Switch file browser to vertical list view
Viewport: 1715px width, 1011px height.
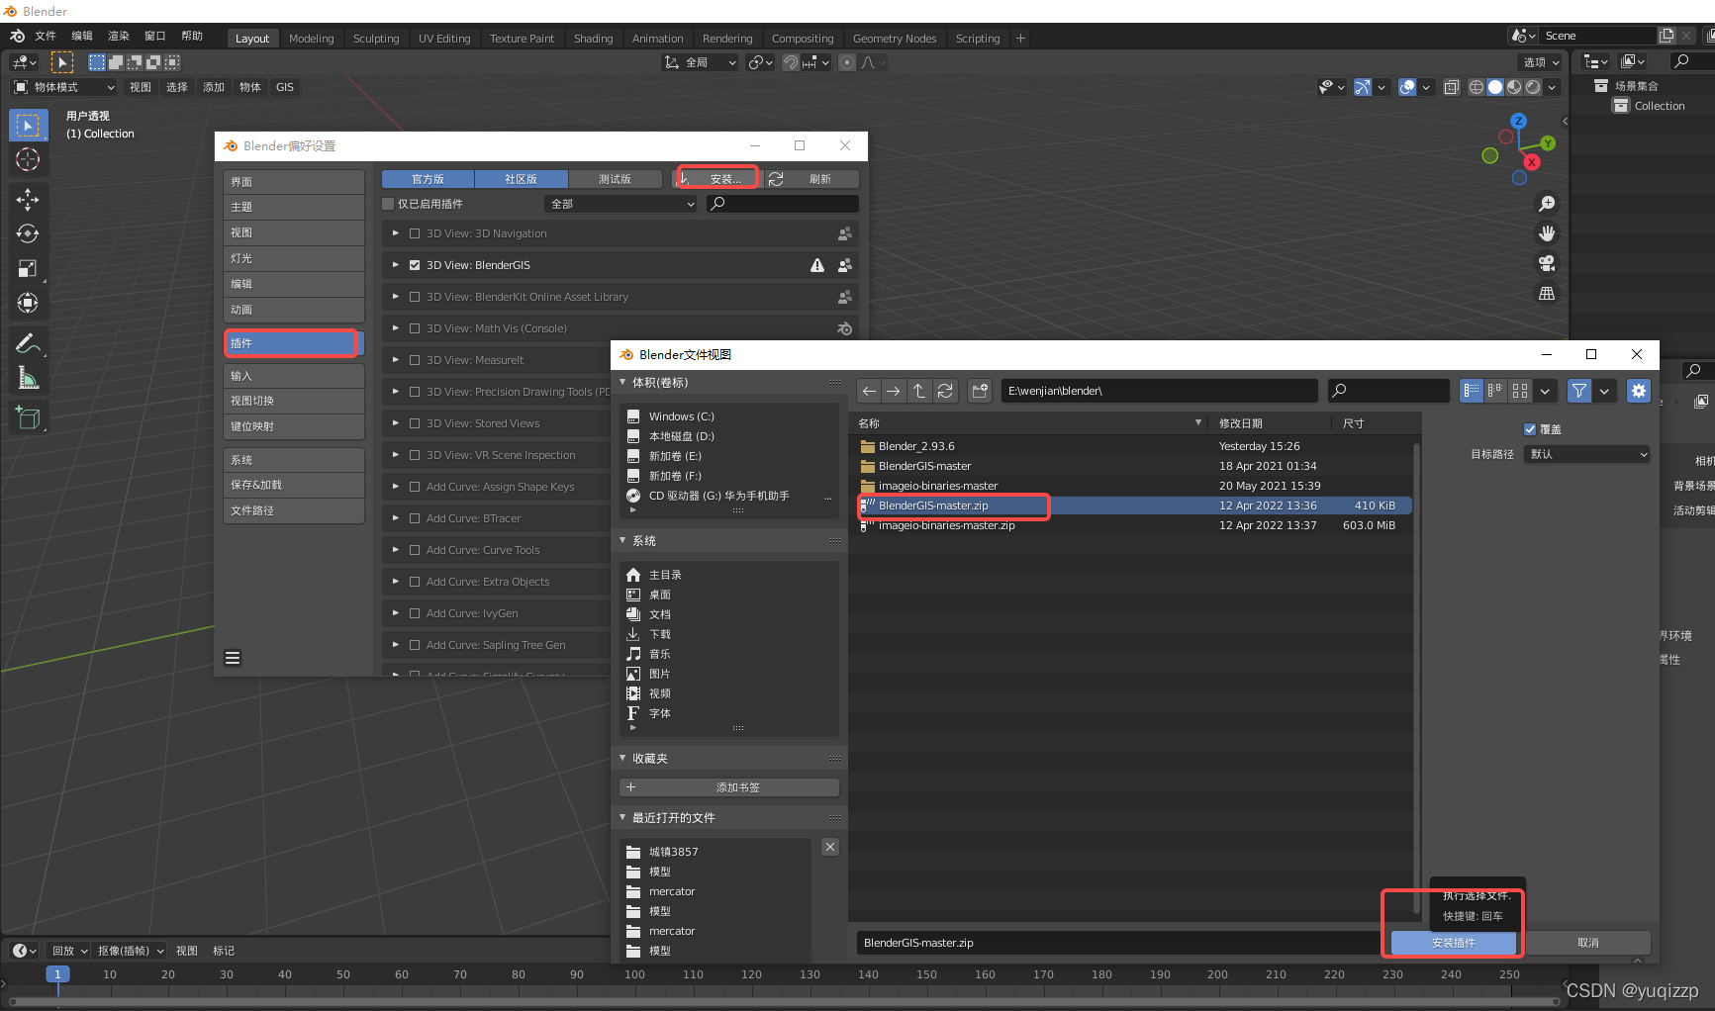coord(1472,391)
